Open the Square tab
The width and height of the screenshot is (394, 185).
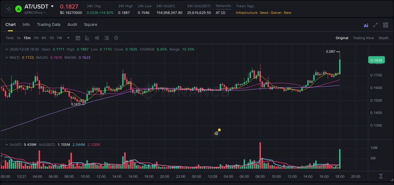tap(90, 25)
